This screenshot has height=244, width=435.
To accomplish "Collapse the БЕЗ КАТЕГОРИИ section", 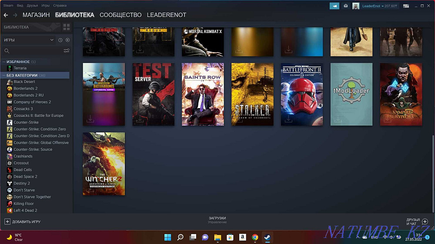I will tap(4, 75).
